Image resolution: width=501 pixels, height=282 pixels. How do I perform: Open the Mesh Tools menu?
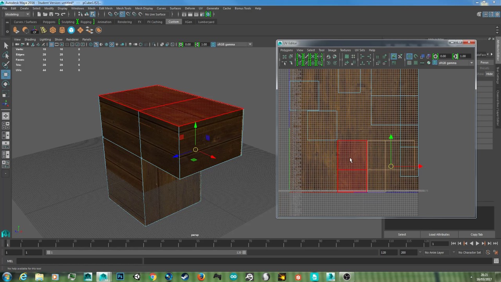click(x=124, y=8)
